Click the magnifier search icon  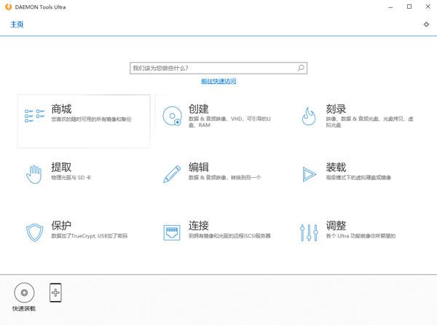pyautogui.click(x=301, y=68)
